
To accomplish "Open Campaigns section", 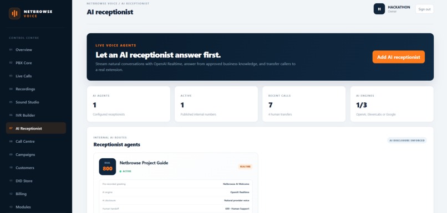I will [36, 154].
